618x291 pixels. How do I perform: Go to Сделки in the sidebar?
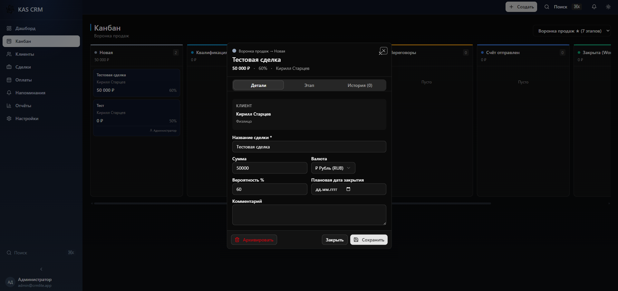(x=41, y=67)
